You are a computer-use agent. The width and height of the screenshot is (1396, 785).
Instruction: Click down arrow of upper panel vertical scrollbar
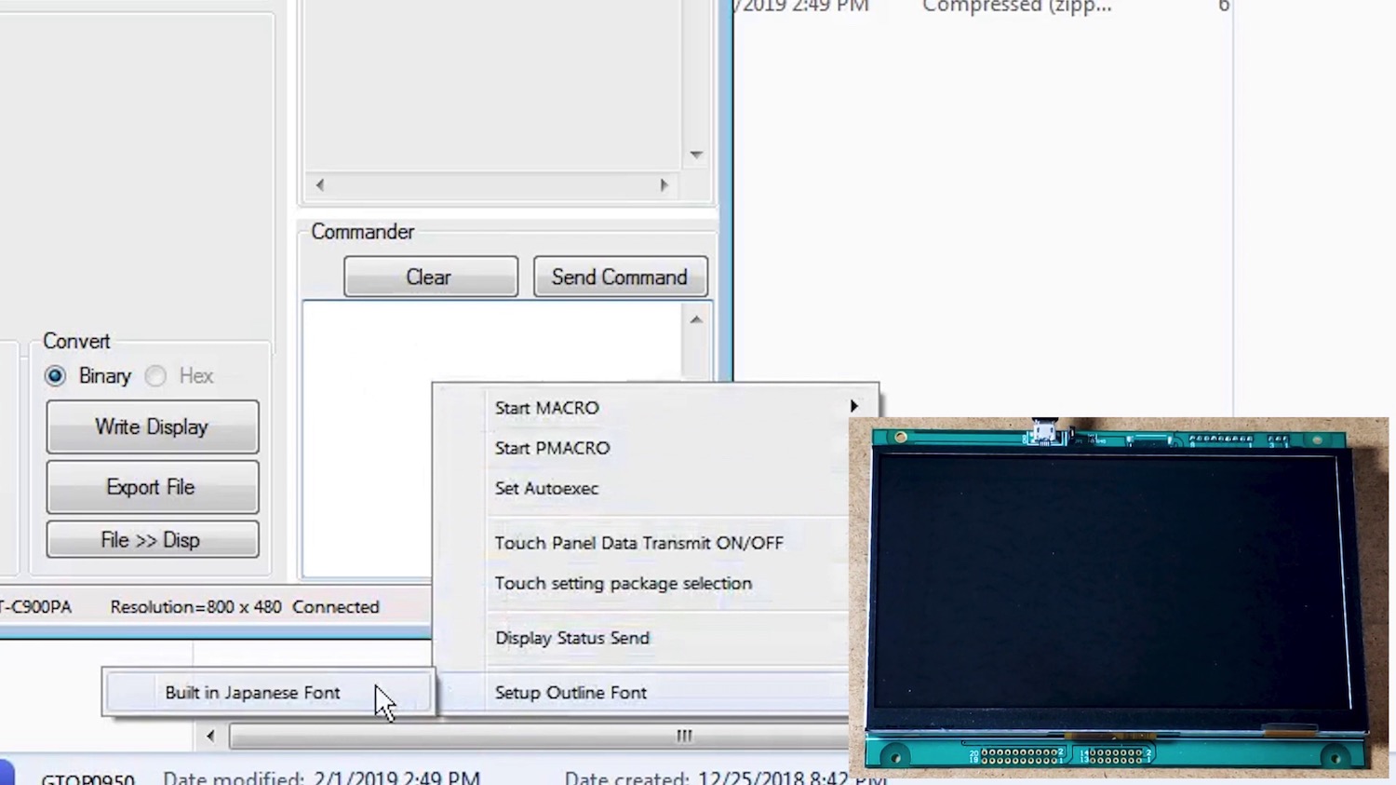(x=696, y=155)
